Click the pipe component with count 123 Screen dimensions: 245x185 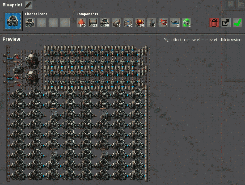[x=93, y=23]
